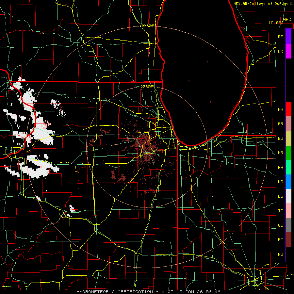Click the "ND" legend label
The height and width of the screenshot is (294, 294).
point(280,254)
